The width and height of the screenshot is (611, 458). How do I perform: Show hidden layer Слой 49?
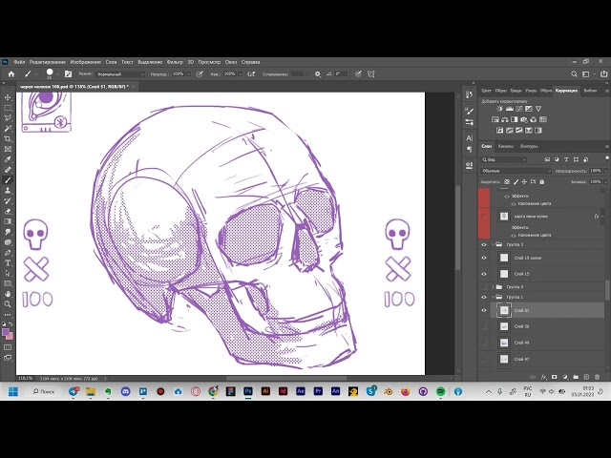[484, 343]
